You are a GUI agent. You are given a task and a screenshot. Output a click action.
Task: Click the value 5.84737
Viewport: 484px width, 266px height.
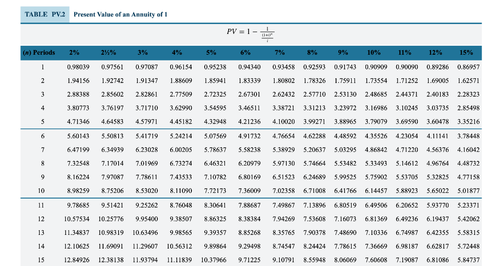(468, 260)
